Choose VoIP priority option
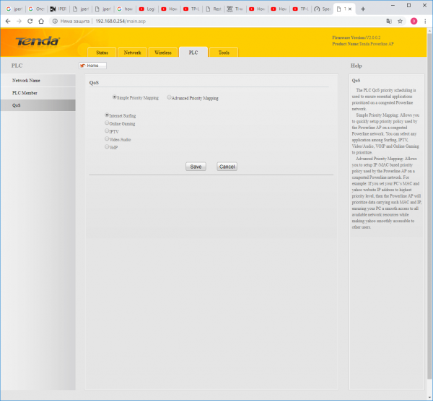This screenshot has width=433, height=401. coord(107,147)
